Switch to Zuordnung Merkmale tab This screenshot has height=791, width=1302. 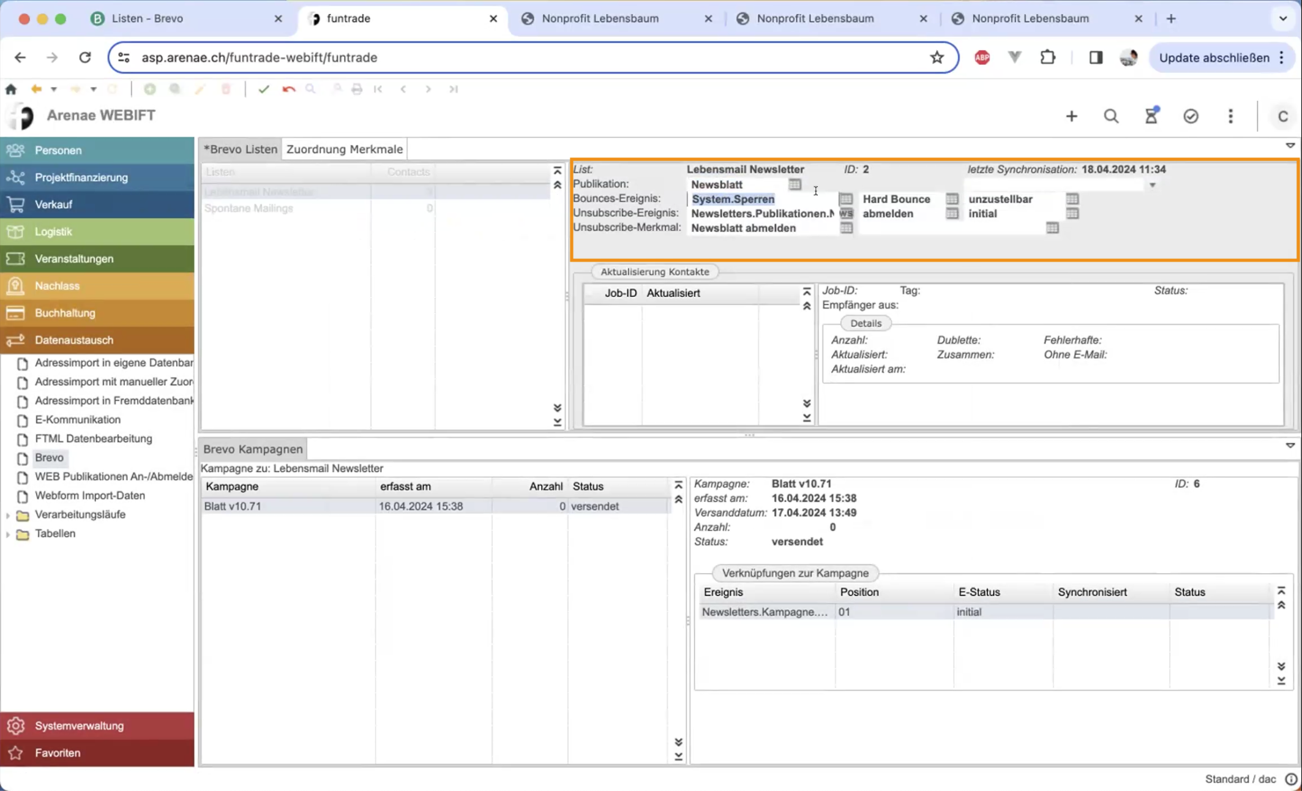point(344,149)
